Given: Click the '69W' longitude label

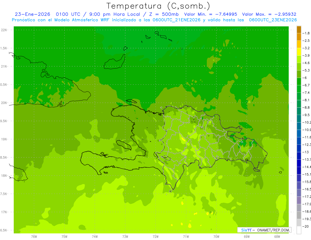Looking at the screenshot, I should (x=246, y=236).
